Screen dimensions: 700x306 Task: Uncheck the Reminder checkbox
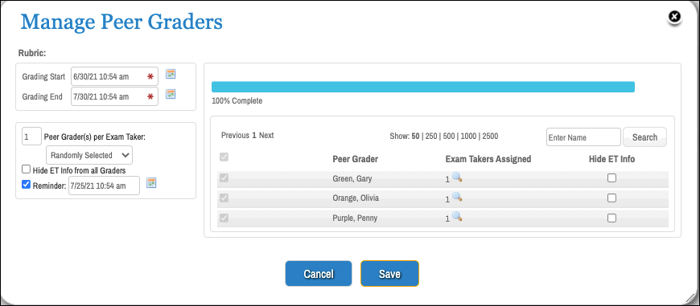point(27,184)
